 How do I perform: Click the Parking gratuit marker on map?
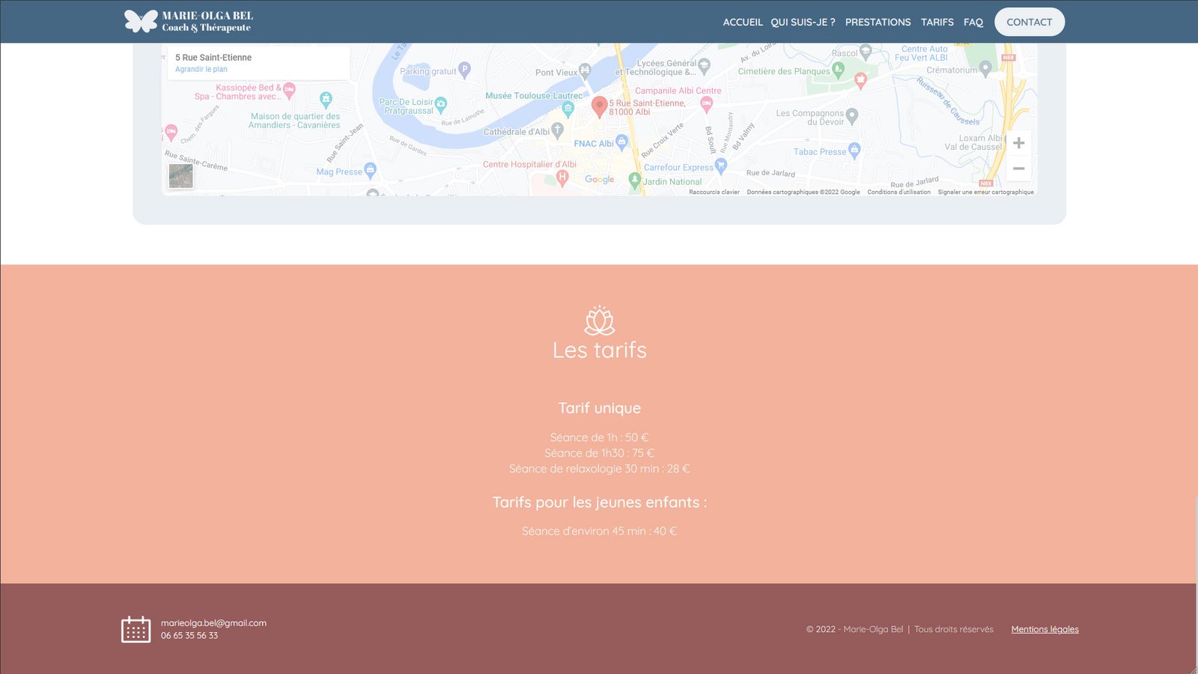pos(464,70)
